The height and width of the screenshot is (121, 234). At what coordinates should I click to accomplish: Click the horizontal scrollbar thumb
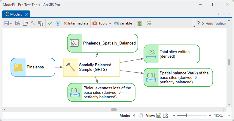pos(114,110)
